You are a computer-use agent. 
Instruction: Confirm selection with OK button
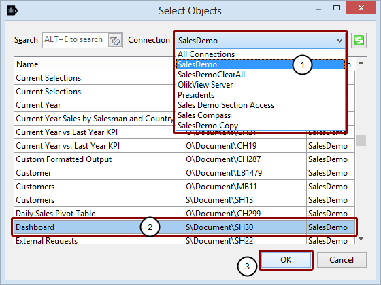coord(286,260)
